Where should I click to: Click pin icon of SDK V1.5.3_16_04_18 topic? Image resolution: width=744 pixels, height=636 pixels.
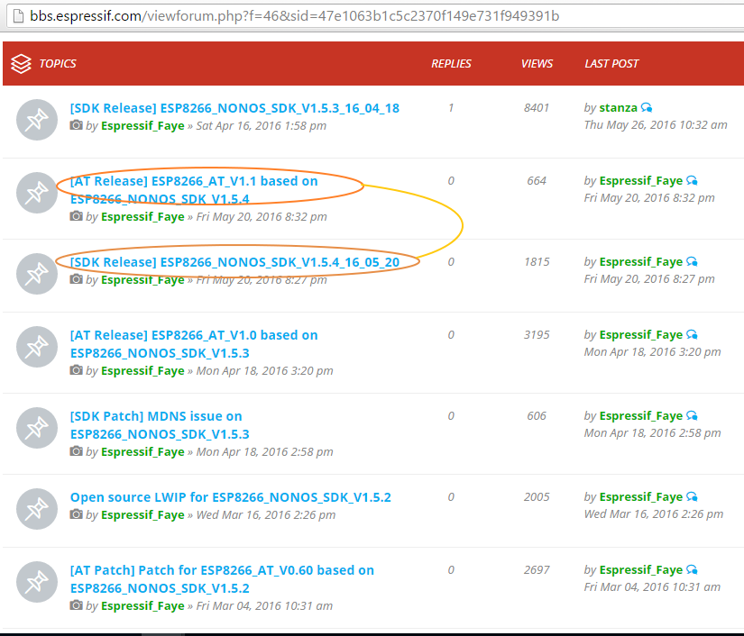point(37,120)
